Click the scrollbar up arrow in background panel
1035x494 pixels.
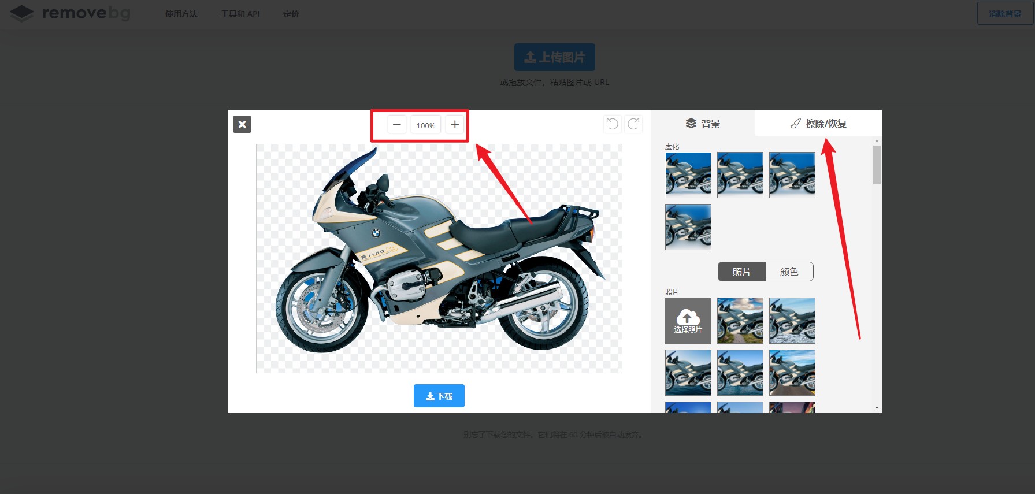pos(877,141)
